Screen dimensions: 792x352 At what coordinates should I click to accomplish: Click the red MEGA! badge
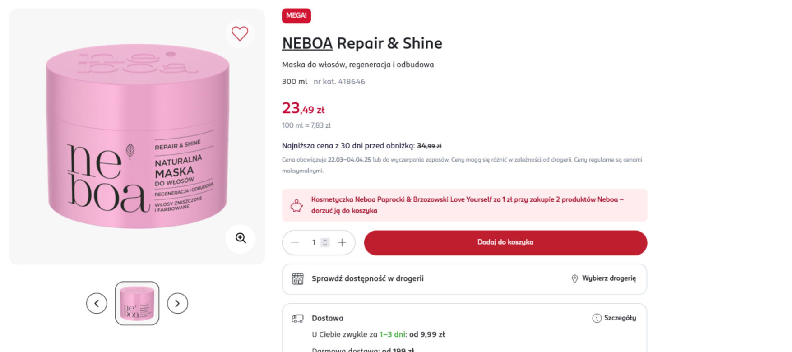tap(296, 16)
